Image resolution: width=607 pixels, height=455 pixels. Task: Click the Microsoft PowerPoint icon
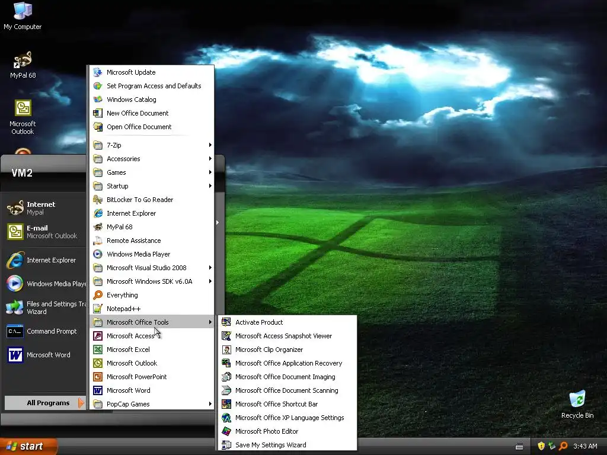(x=98, y=377)
